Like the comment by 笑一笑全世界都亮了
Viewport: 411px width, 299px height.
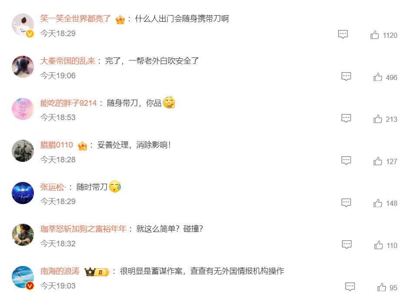pyautogui.click(x=375, y=35)
